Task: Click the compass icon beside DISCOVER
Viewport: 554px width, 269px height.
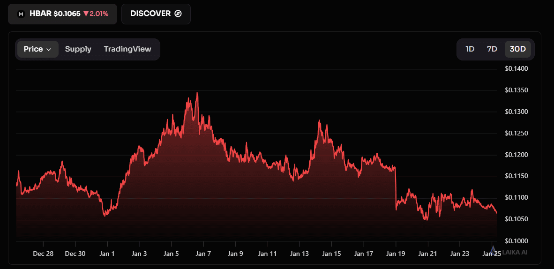Action: 179,14
